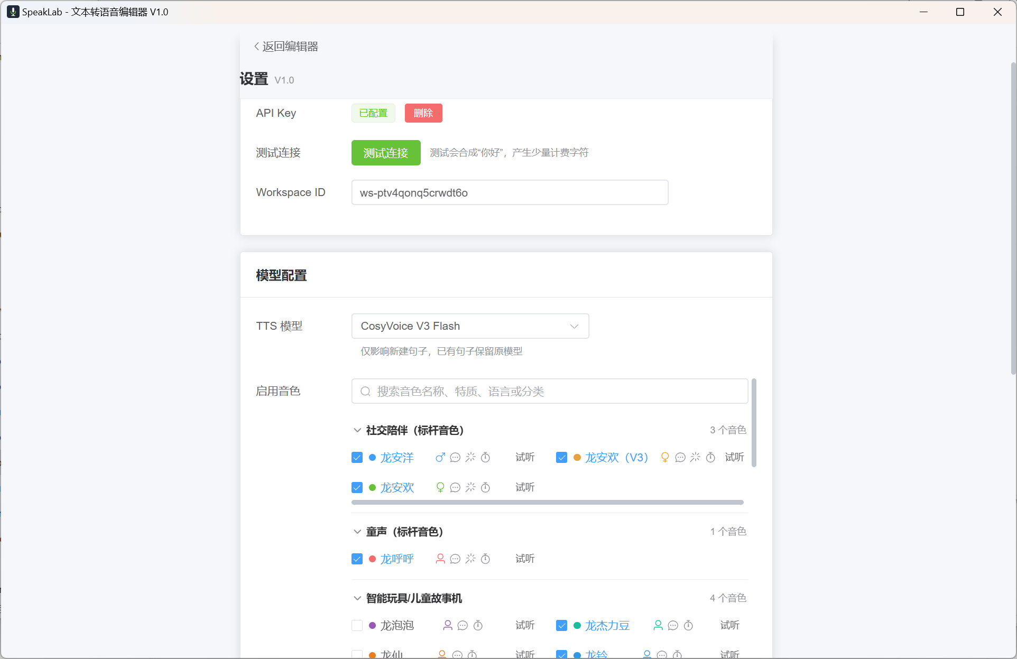Uncheck the 龙杰力豆 voice checkbox

[562, 626]
